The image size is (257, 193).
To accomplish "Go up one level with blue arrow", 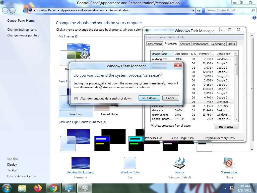I will click(x=24, y=10).
